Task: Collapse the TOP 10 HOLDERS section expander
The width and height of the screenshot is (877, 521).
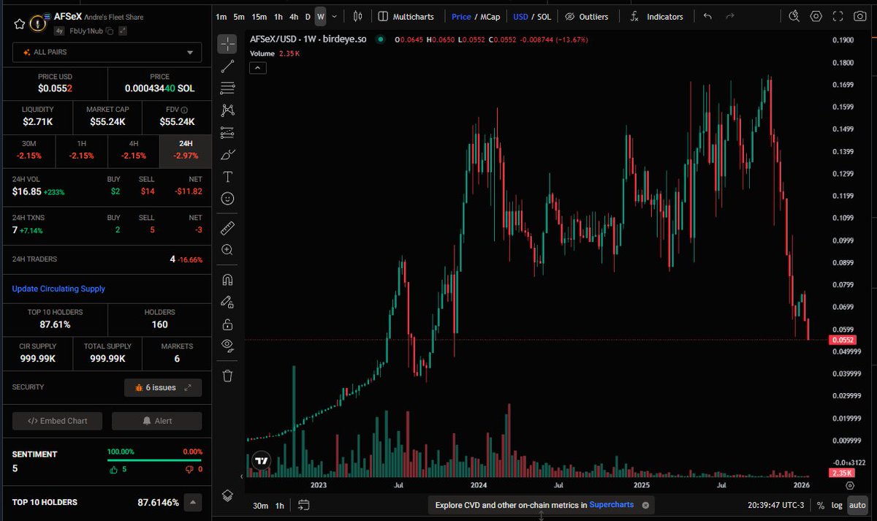Action: coord(193,502)
